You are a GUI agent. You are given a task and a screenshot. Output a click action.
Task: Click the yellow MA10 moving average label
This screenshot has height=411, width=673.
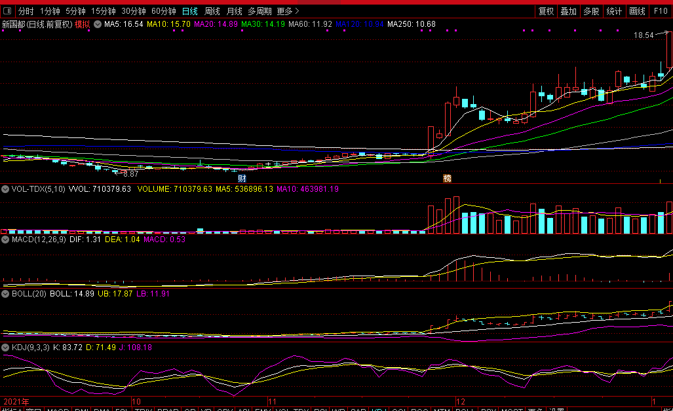(x=168, y=24)
